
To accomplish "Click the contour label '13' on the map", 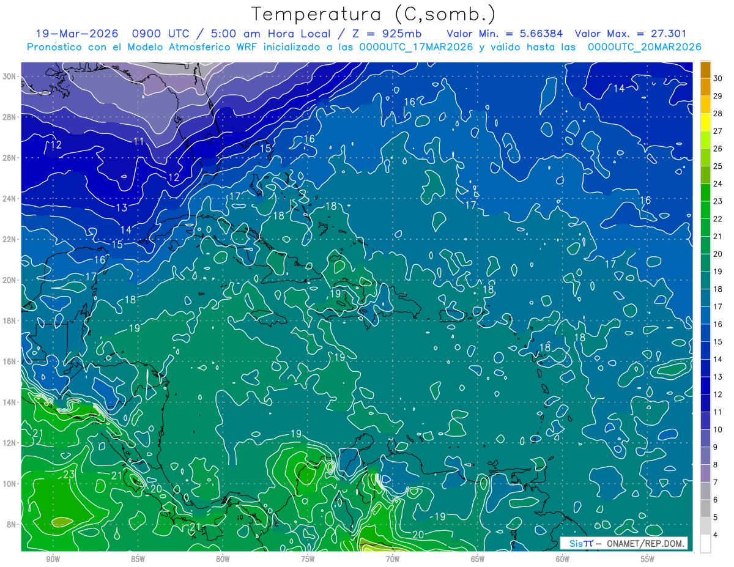I will (121, 208).
